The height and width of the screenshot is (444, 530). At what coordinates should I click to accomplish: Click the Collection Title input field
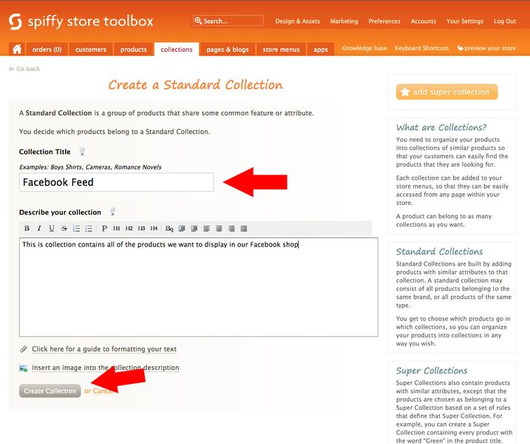116,182
